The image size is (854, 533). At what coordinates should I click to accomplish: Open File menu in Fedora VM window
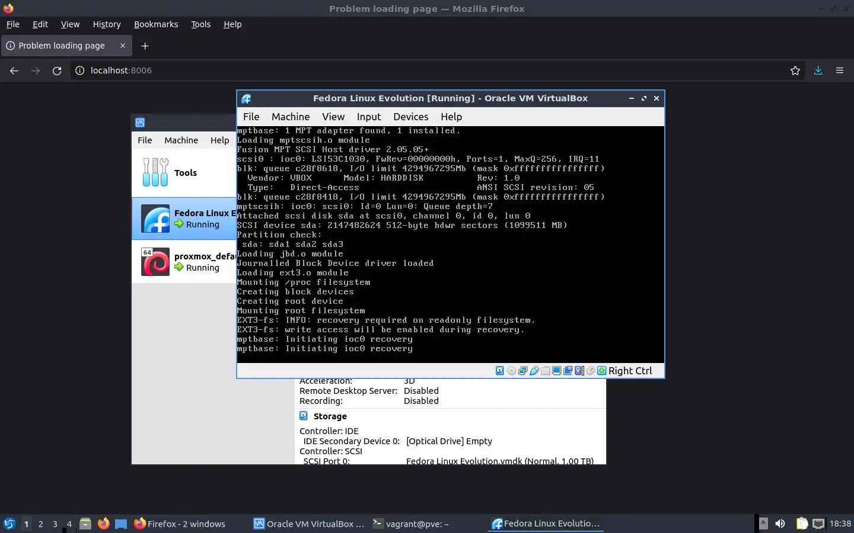point(251,117)
